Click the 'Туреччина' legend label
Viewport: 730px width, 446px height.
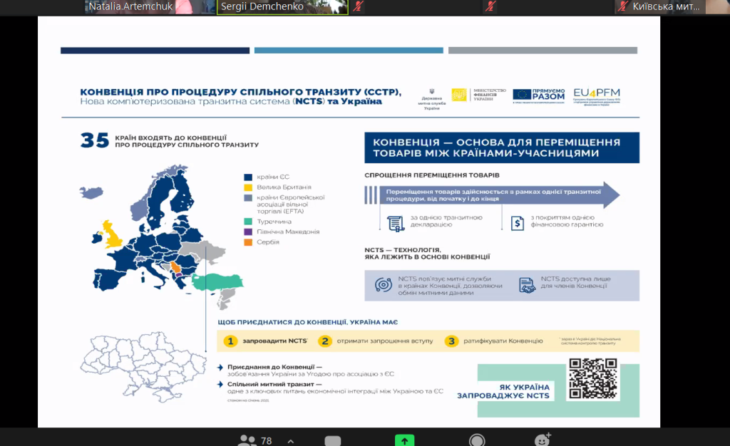click(274, 222)
